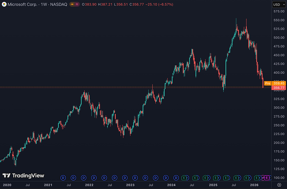Click the Microsoft logo beside the symbol name

click(4, 4)
